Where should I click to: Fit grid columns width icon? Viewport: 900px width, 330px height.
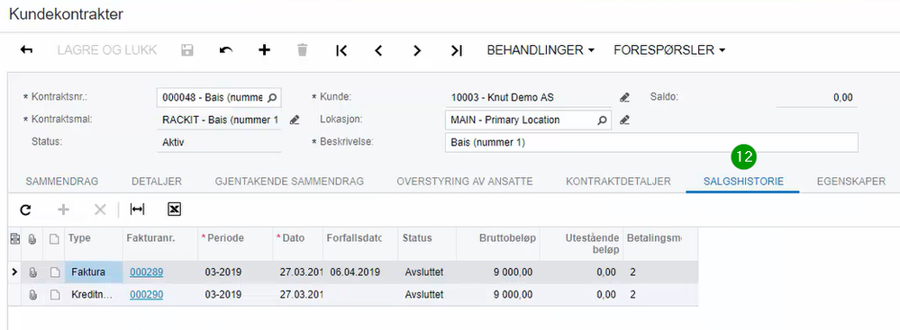pyautogui.click(x=137, y=210)
